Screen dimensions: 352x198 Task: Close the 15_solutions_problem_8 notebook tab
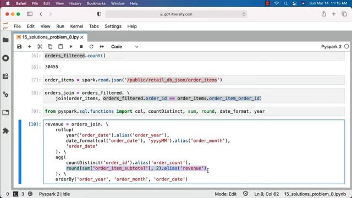pos(82,37)
